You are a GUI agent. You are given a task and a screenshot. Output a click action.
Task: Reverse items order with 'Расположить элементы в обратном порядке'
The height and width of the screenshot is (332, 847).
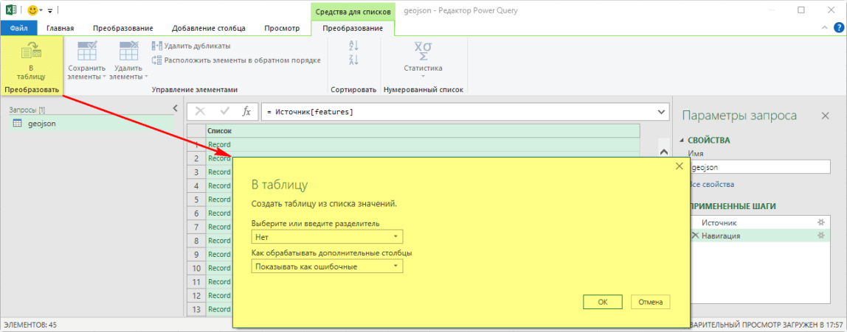pyautogui.click(x=236, y=60)
